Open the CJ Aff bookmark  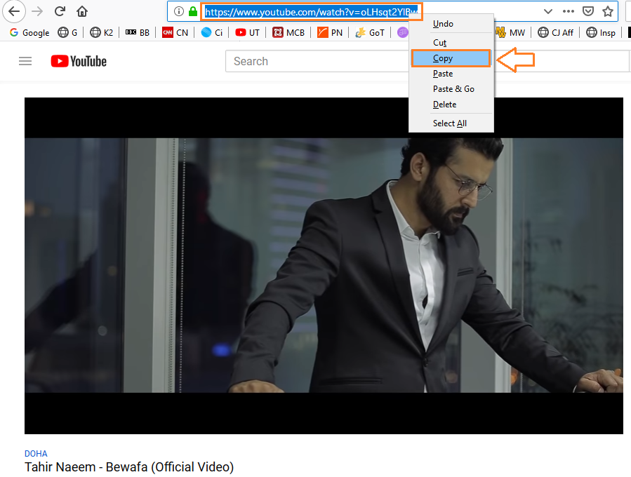tap(555, 32)
